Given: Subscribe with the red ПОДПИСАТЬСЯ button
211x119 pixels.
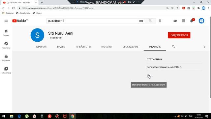Looking at the screenshot, I should pos(179,35).
